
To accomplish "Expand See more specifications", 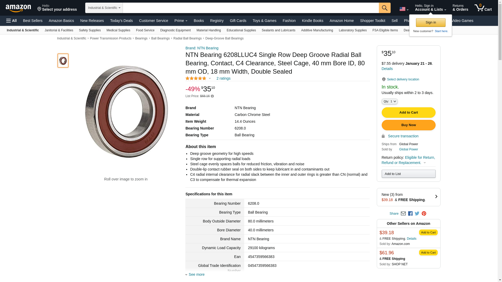I will click(x=196, y=274).
